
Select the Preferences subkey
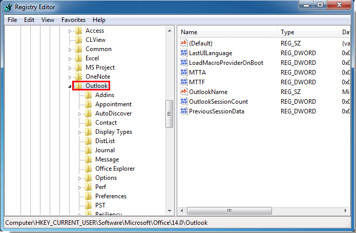[111, 196]
